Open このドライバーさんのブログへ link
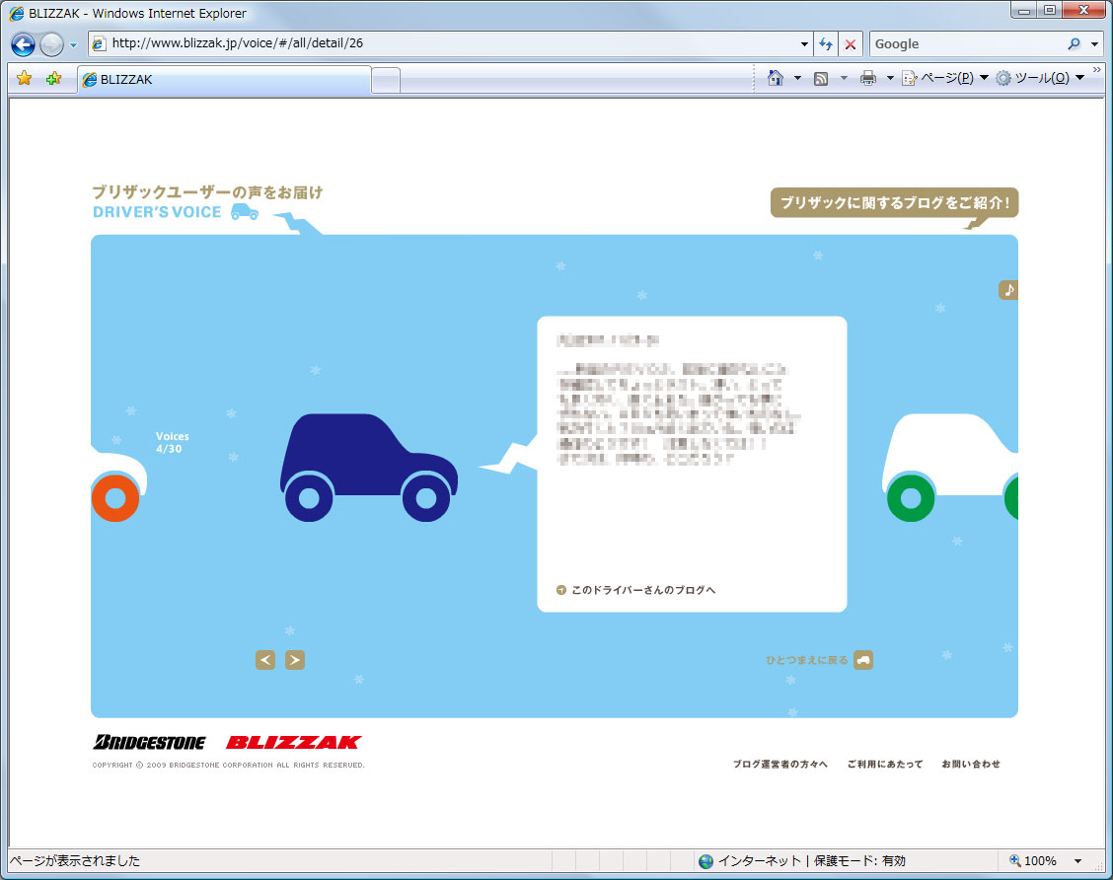The width and height of the screenshot is (1113, 880). click(x=643, y=590)
